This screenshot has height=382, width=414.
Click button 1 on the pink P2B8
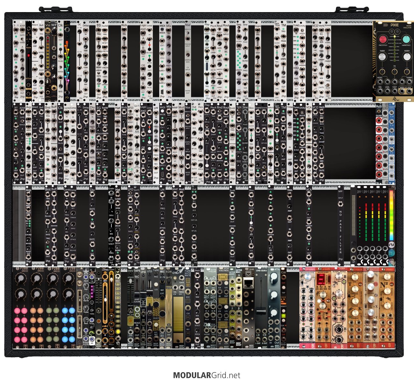pos(17,310)
